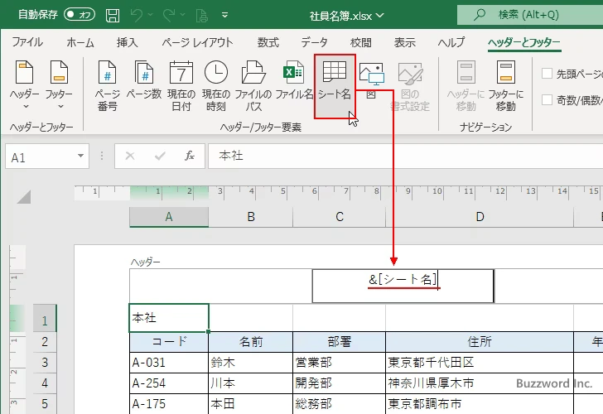The image size is (603, 414).
Task: Click the コード column heading cell
Action: point(169,342)
